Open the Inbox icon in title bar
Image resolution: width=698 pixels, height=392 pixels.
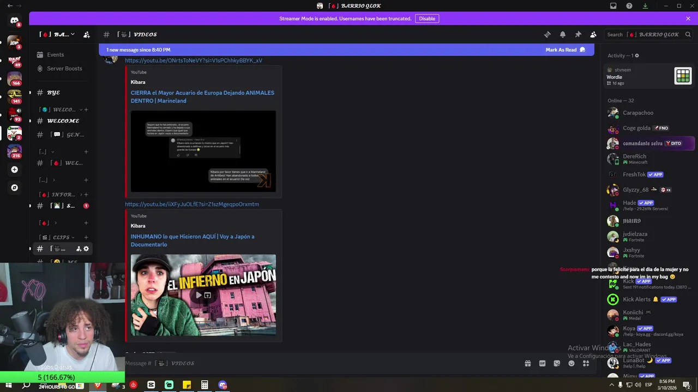click(x=613, y=6)
